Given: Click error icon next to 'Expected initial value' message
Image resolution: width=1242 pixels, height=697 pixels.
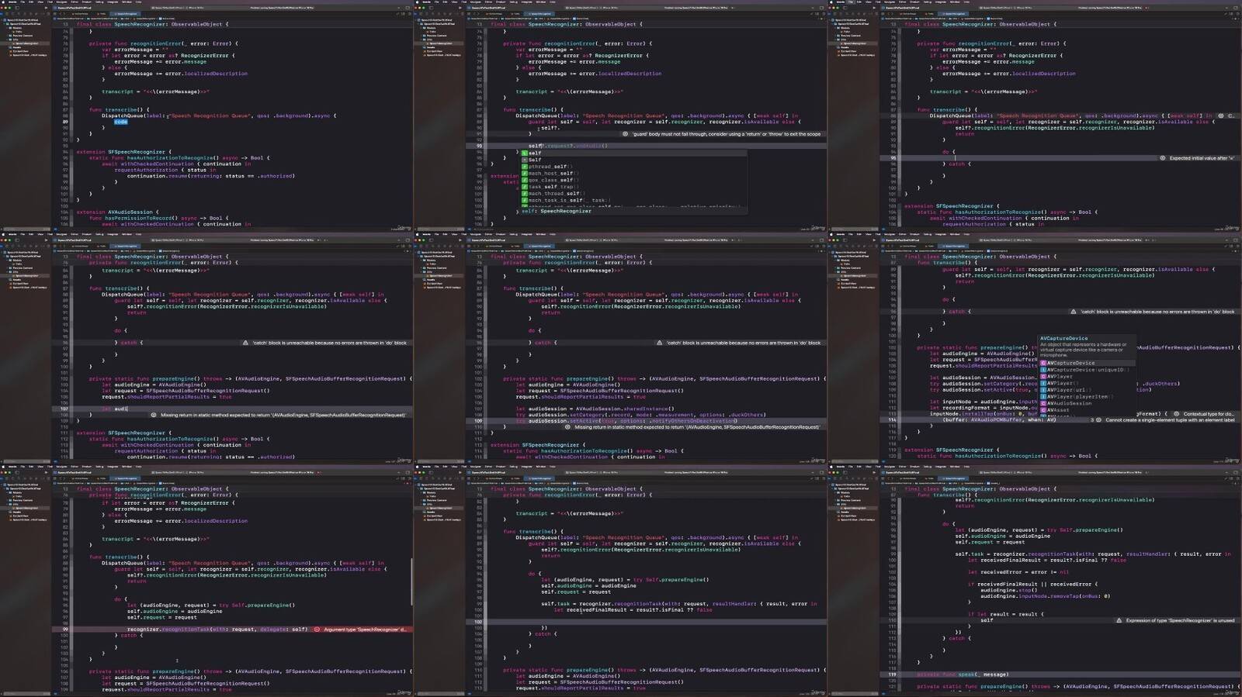Looking at the screenshot, I should click(x=1163, y=158).
